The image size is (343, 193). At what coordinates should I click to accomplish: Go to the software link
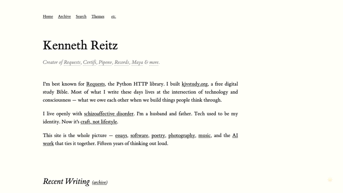(x=139, y=136)
